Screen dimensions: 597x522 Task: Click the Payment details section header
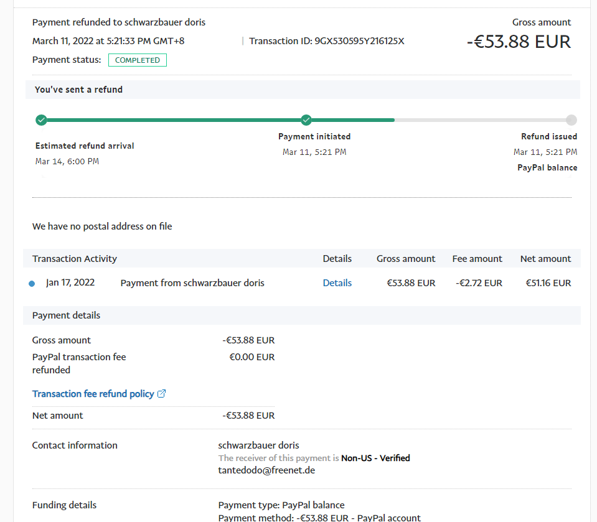66,315
